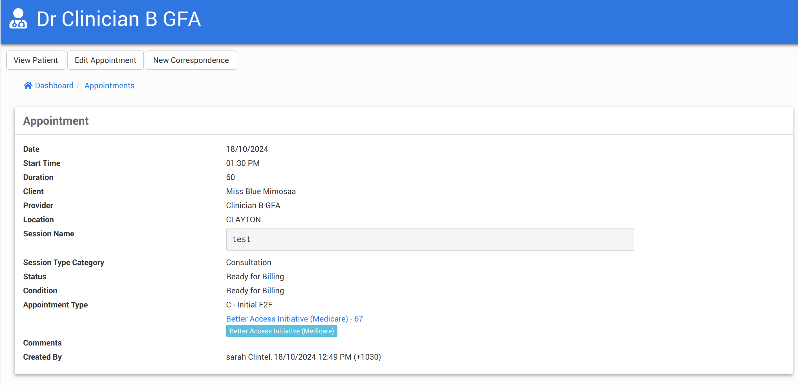
Task: Click the client name Miss Blue Mimosaa
Action: [x=261, y=191]
